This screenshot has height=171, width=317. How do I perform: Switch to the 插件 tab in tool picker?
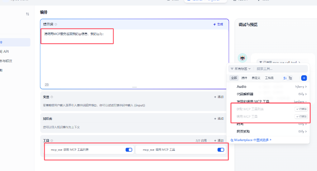(x=244, y=78)
